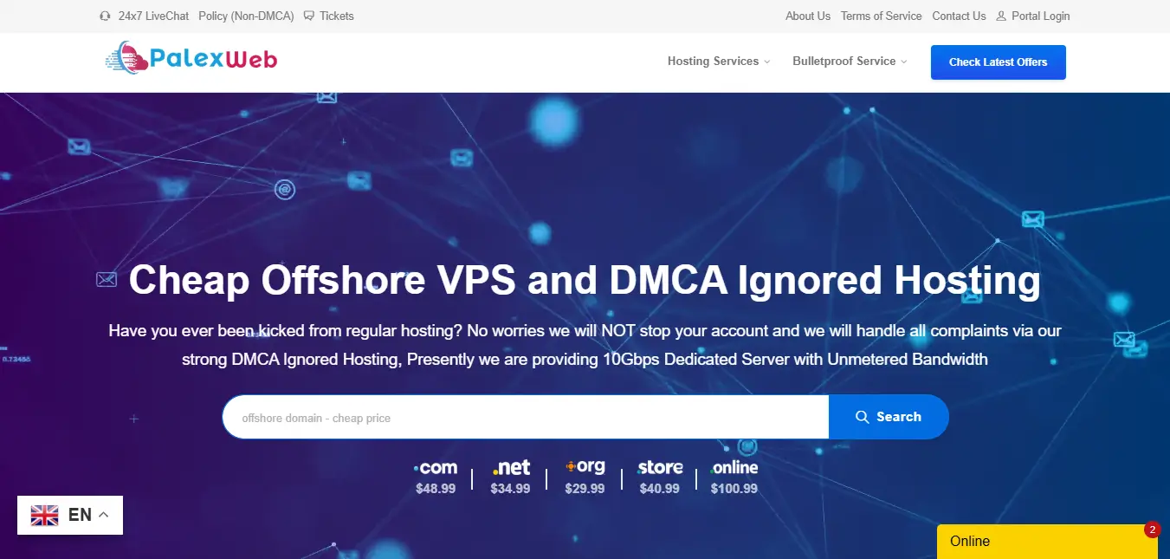Open the About Us page

807,16
